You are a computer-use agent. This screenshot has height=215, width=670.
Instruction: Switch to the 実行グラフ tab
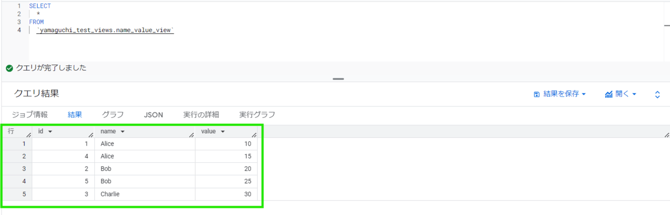click(x=257, y=115)
